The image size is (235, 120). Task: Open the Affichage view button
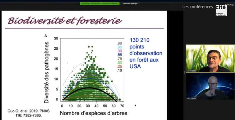229,5
